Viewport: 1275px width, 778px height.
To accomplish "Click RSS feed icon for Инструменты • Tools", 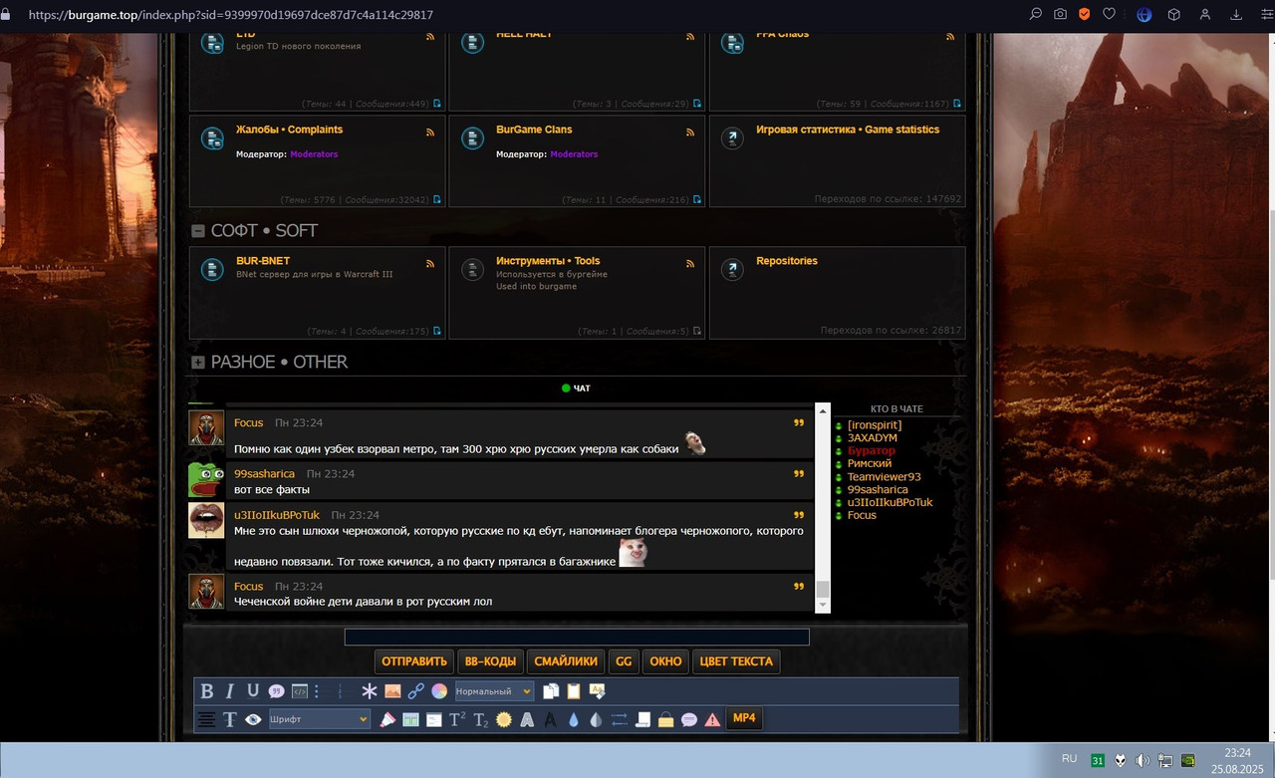I will click(690, 264).
